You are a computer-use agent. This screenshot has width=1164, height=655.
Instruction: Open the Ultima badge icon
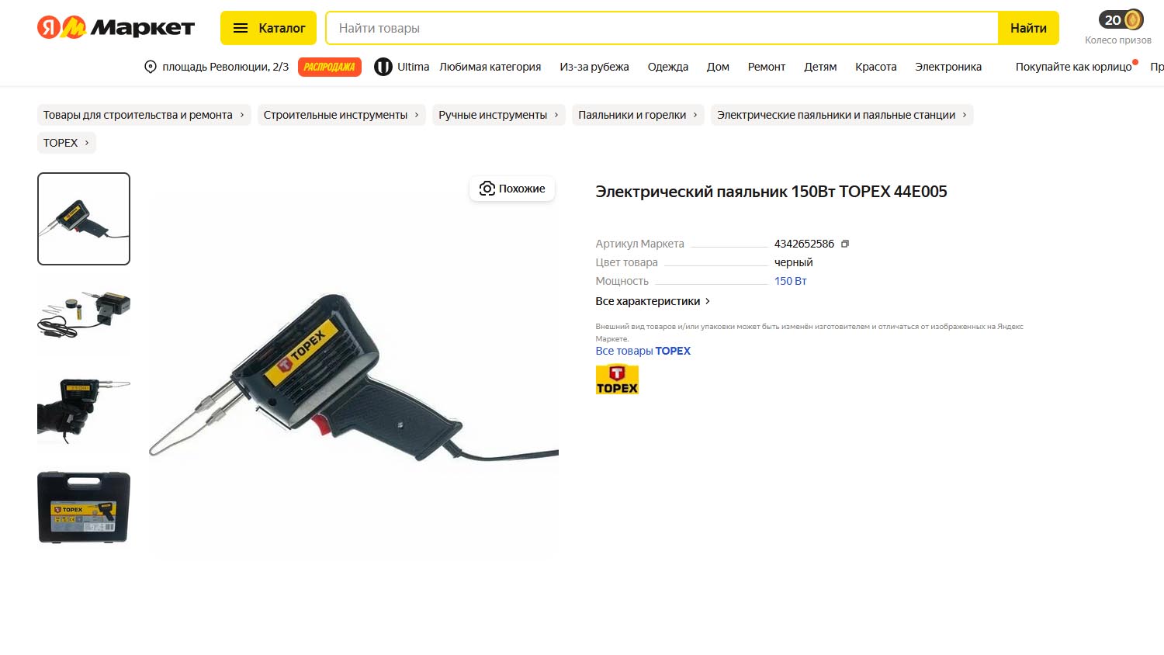click(383, 67)
